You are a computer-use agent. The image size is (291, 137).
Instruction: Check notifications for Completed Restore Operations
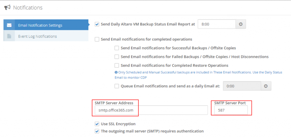pyautogui.click(x=117, y=66)
